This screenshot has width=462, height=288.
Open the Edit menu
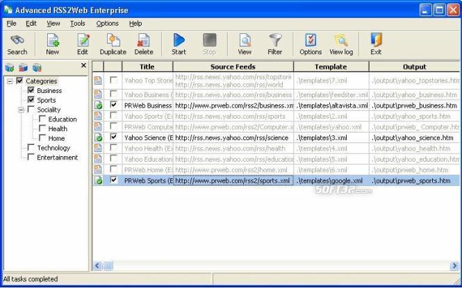coord(31,24)
